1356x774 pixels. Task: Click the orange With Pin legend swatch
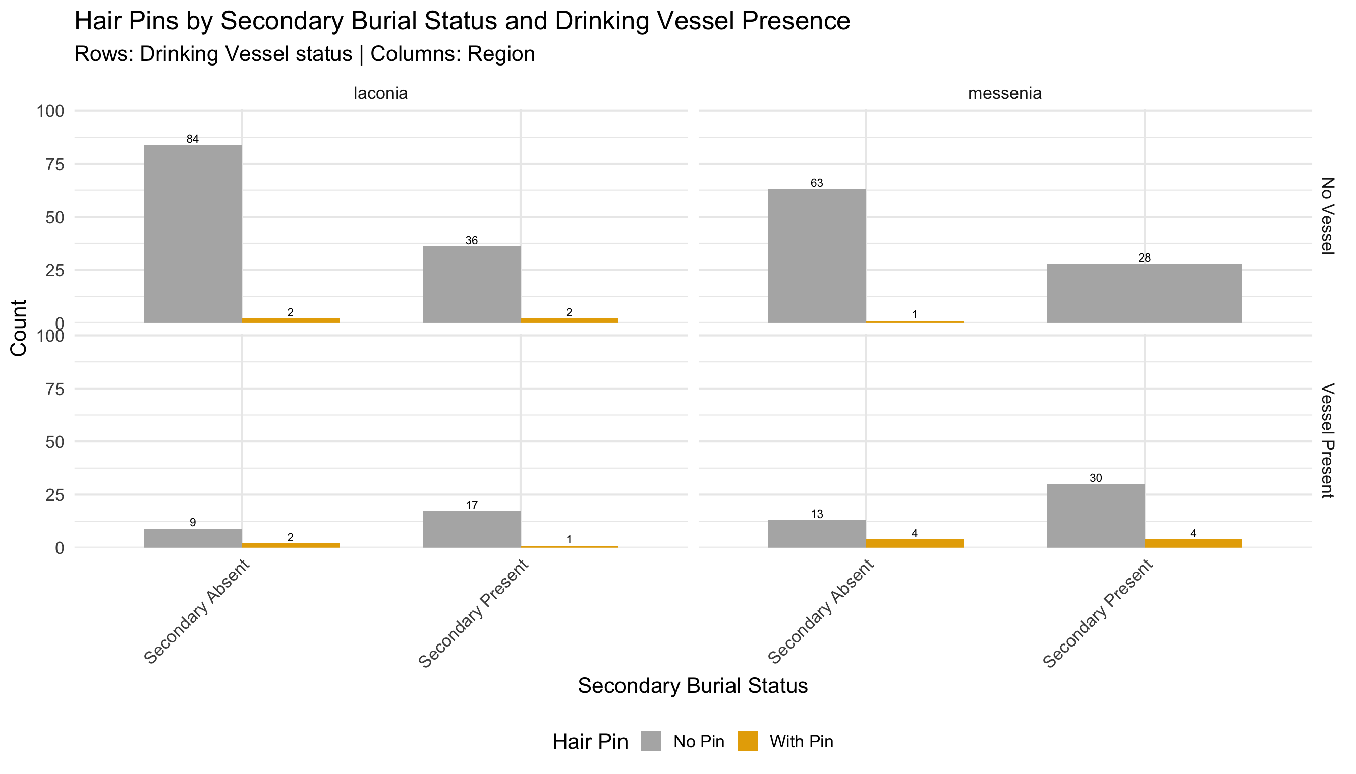tap(747, 741)
